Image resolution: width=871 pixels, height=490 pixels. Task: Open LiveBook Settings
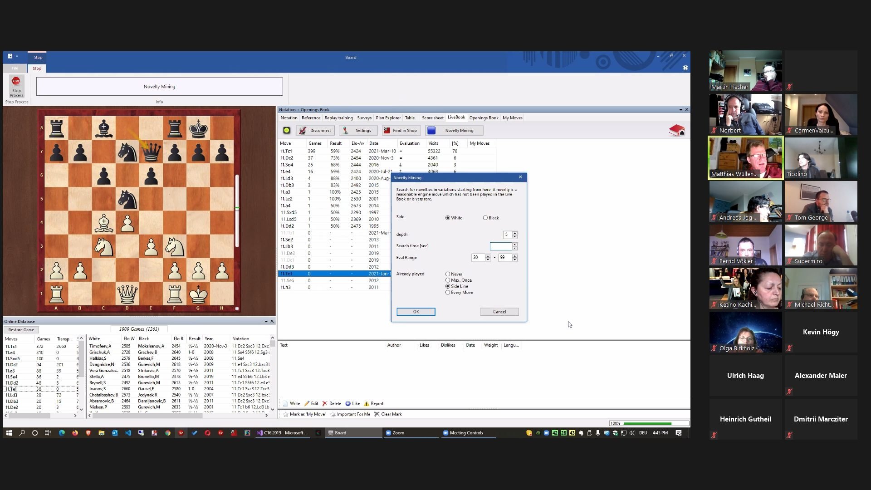tap(357, 131)
